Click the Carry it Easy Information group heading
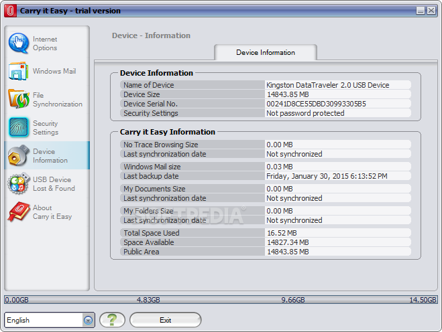442x332 pixels. 168,132
